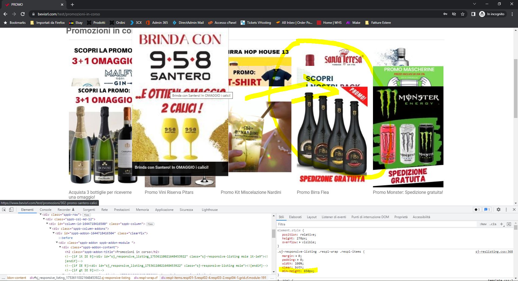Open DevTools settings gear
518x281 pixels.
499,209
